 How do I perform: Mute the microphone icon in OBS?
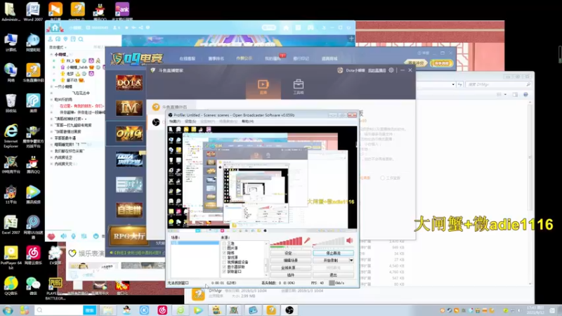pos(307,241)
